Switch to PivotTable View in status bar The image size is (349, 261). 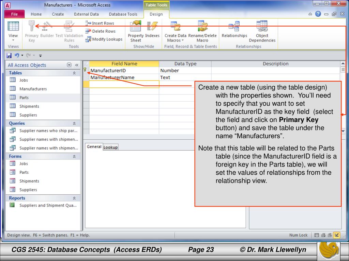(323, 235)
